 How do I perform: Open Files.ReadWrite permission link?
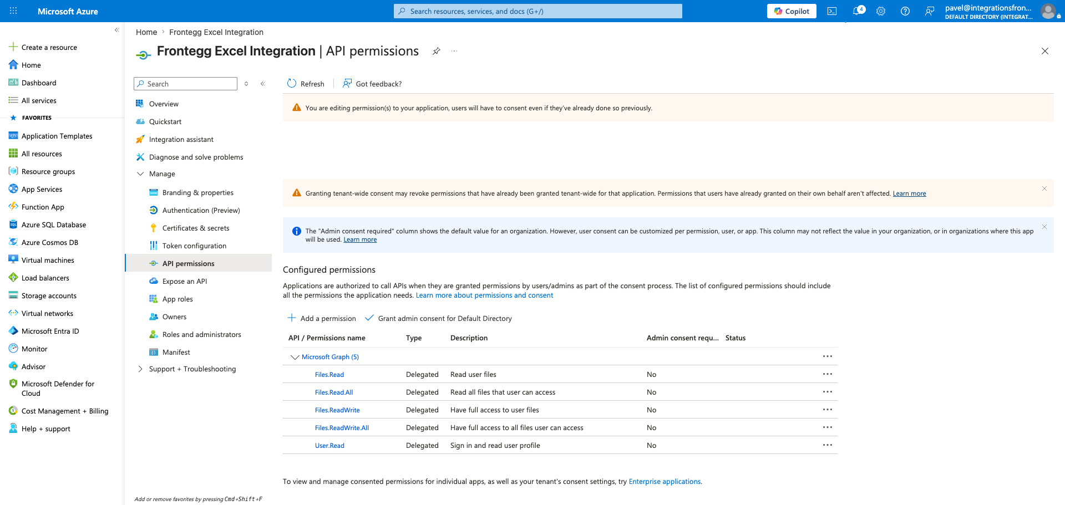[337, 410]
